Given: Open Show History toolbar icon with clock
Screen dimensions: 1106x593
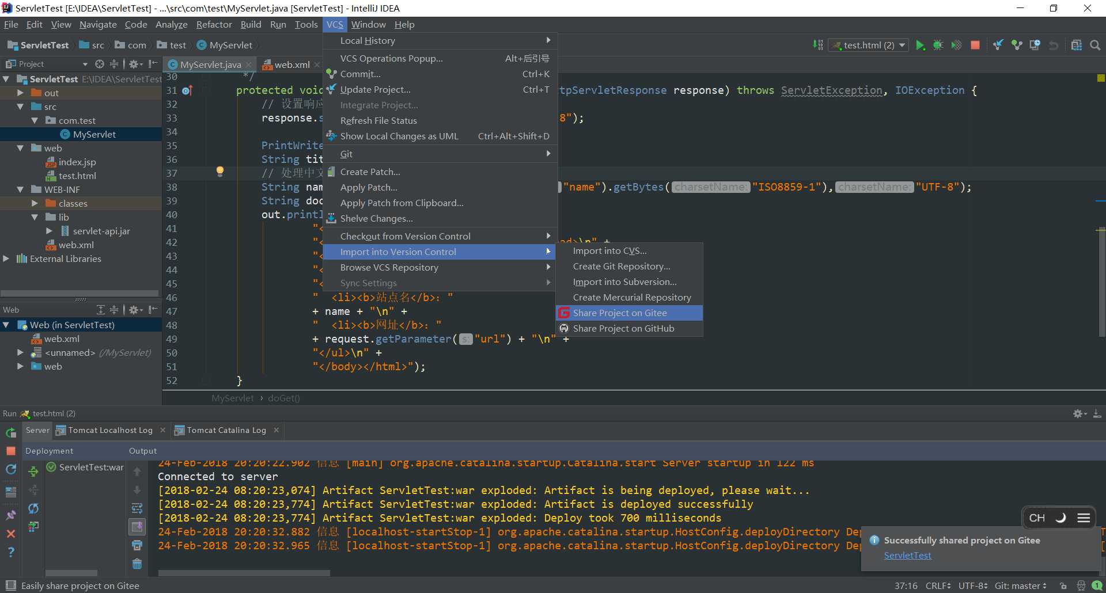Looking at the screenshot, I should [x=1035, y=45].
